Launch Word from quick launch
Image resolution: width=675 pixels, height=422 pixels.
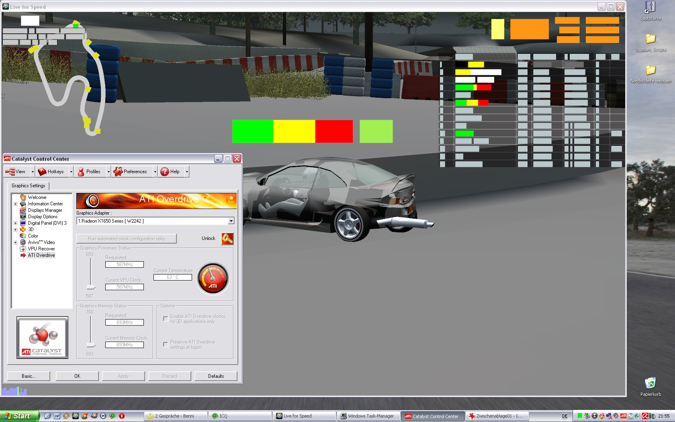coord(57,416)
